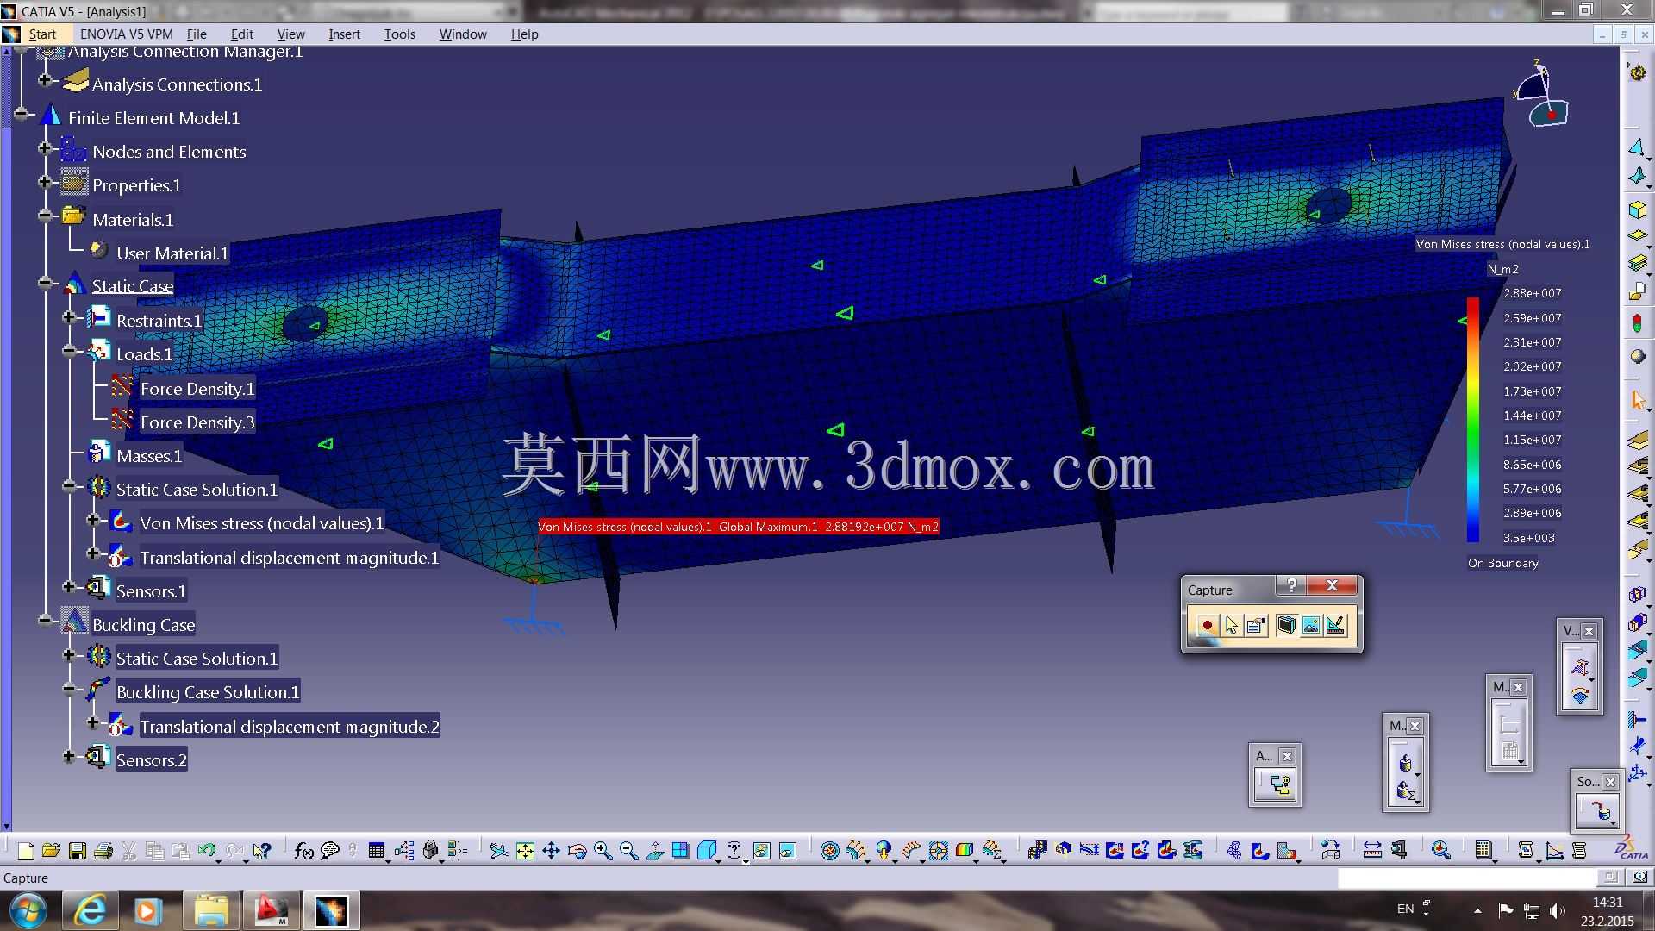Image resolution: width=1655 pixels, height=931 pixels.
Task: Click the Fly mode airplane icon
Action: (499, 851)
